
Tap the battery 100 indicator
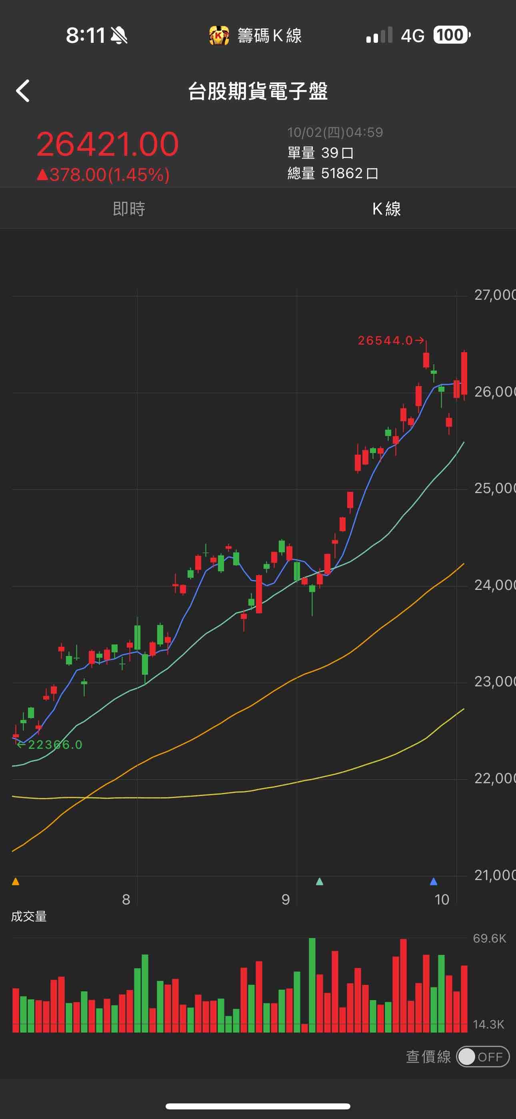pos(451,35)
